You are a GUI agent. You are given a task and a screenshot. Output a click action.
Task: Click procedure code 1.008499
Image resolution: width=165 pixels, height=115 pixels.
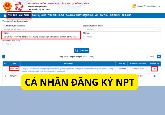(x=14, y=69)
